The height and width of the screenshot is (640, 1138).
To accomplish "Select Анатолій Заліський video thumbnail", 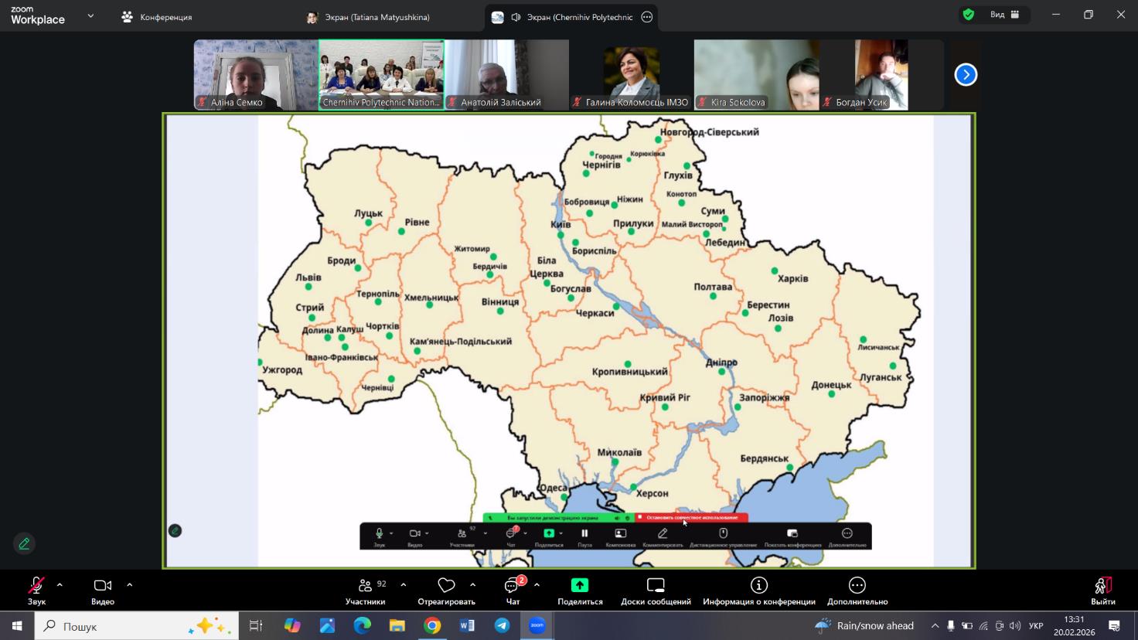I will 507,75.
